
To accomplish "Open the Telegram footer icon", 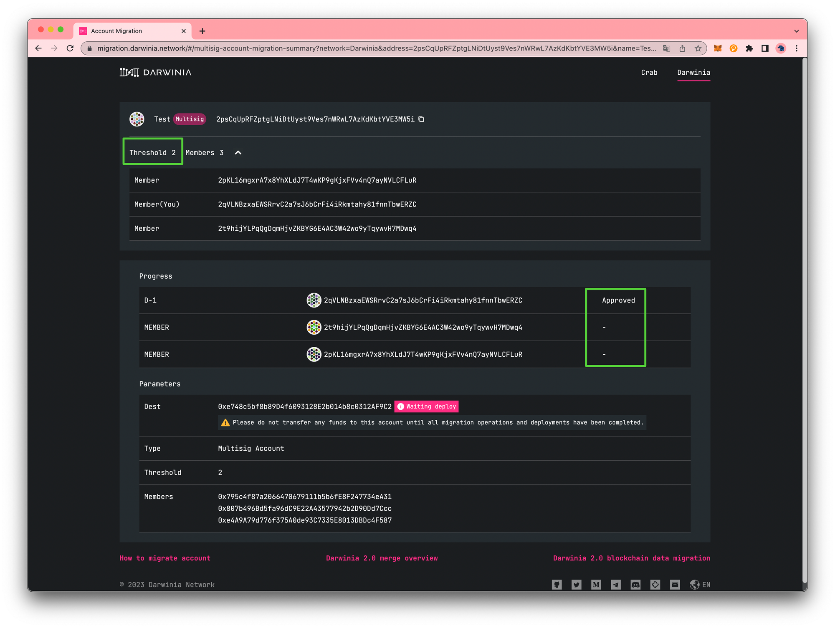I will (x=616, y=585).
